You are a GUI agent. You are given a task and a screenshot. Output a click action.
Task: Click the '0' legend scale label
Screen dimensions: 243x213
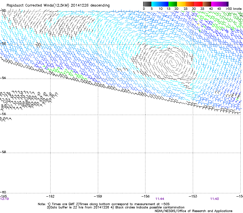(x=144, y=9)
